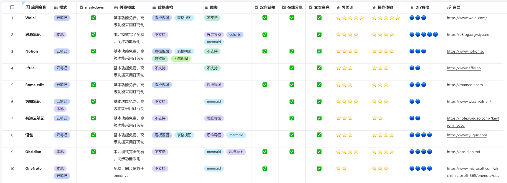Image resolution: width=507 pixels, height=183 pixels.
Task: Open the notion.so website link
Action: 465,51
